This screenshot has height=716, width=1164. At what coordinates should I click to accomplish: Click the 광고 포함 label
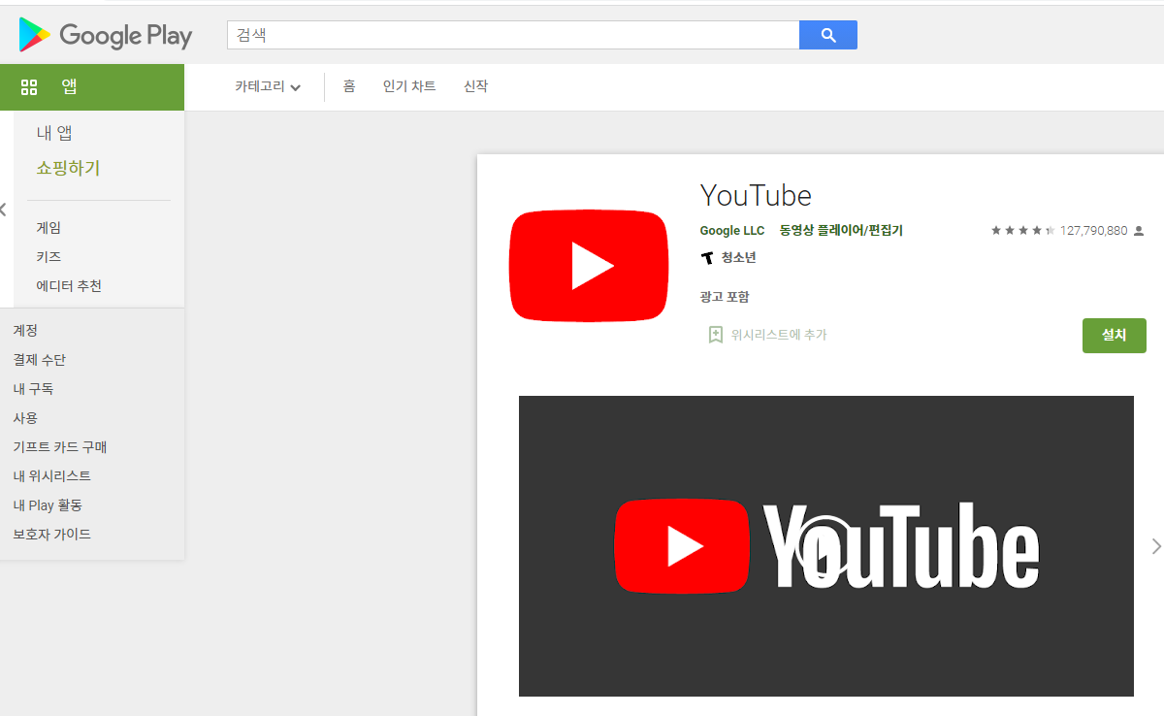(x=725, y=297)
